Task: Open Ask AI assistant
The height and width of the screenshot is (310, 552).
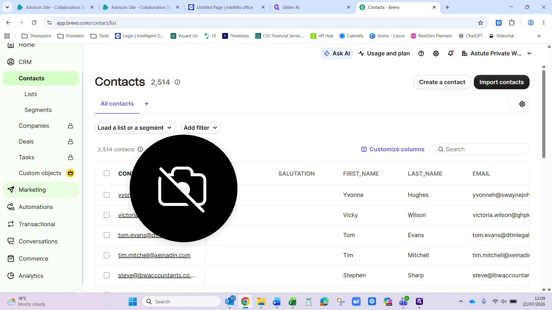Action: (x=337, y=53)
